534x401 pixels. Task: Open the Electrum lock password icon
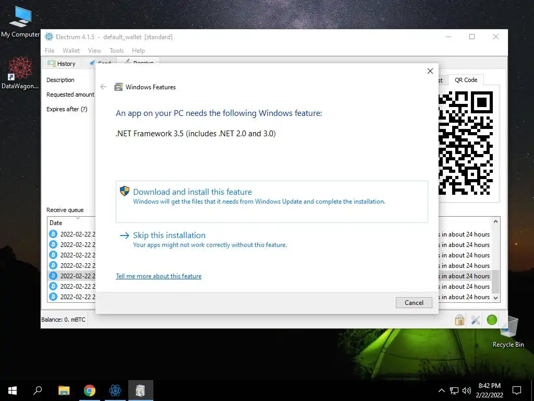tap(459, 320)
